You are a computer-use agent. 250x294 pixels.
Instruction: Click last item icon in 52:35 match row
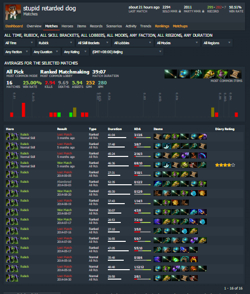click(x=202, y=184)
